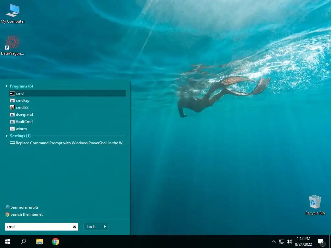Collapse the Settings (1) group
Screen dimensions: 331x248
(x=6, y=136)
